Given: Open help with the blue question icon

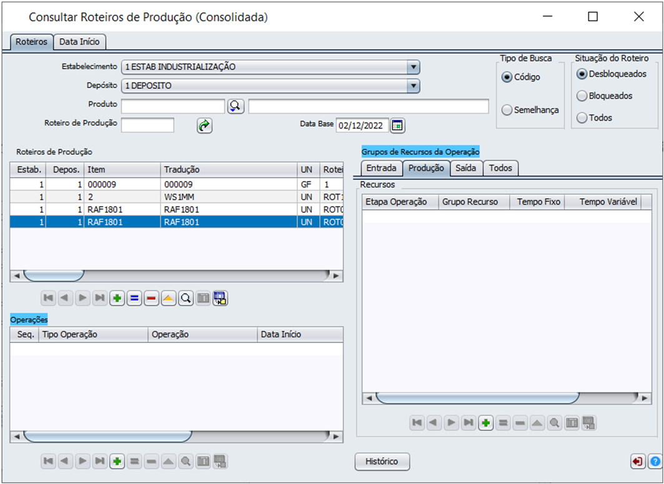Looking at the screenshot, I should tap(655, 461).
